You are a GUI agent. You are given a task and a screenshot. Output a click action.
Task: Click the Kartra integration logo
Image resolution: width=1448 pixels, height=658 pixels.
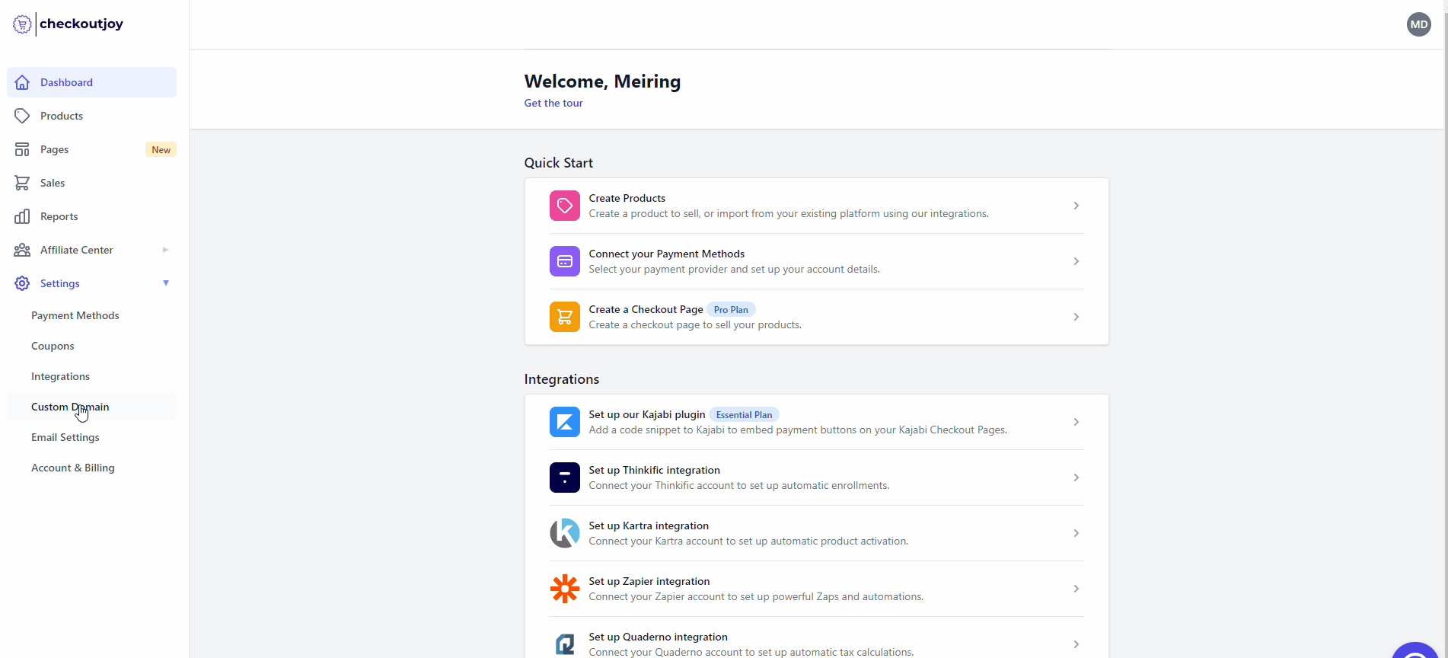[564, 533]
